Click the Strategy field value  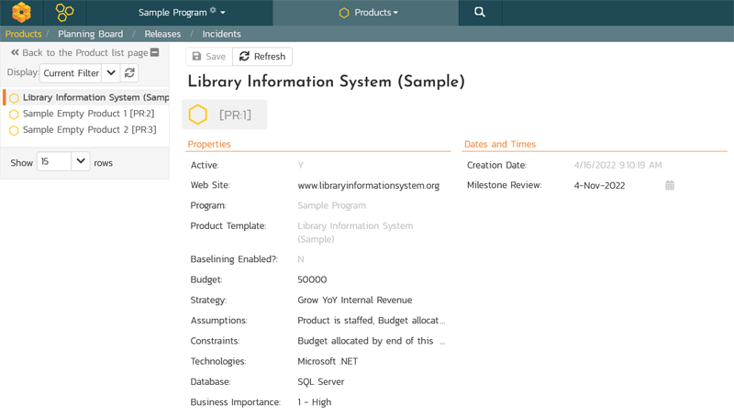[355, 300]
